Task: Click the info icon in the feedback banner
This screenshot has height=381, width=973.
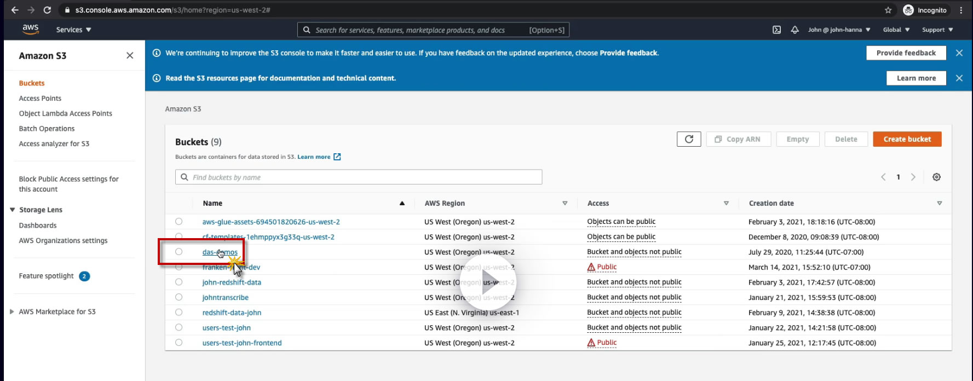Action: [157, 53]
